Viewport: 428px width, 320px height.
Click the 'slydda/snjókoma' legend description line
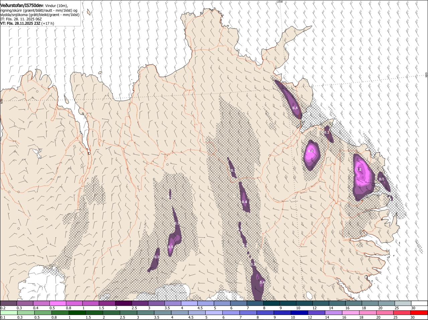pyautogui.click(x=40, y=15)
